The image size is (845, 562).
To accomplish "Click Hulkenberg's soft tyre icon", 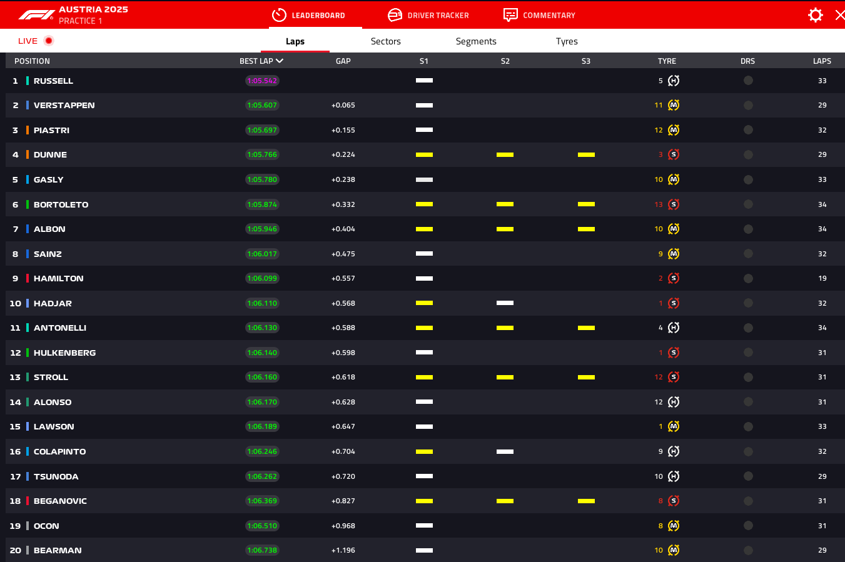I will [674, 353].
